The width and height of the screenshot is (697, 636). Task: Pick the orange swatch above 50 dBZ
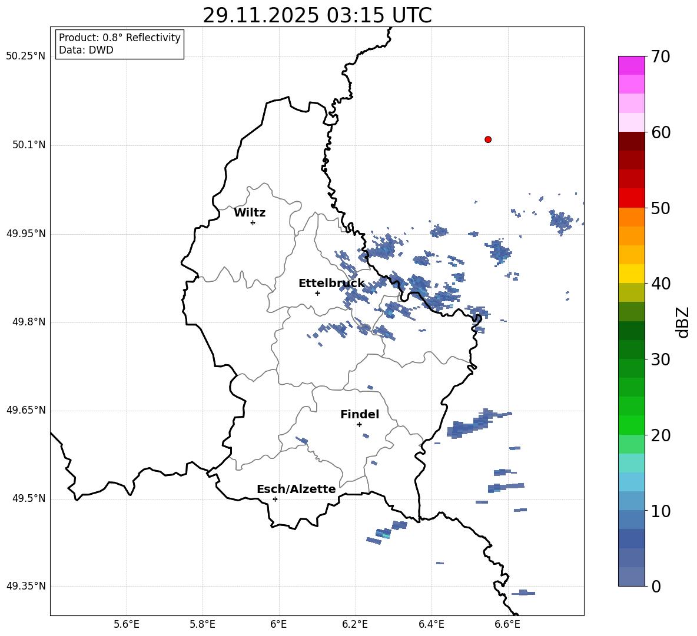631,217
